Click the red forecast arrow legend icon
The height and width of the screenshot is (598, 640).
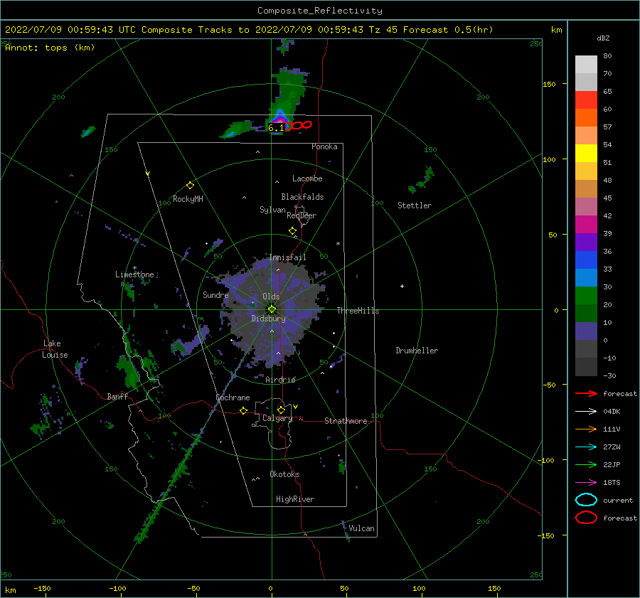[x=586, y=393]
